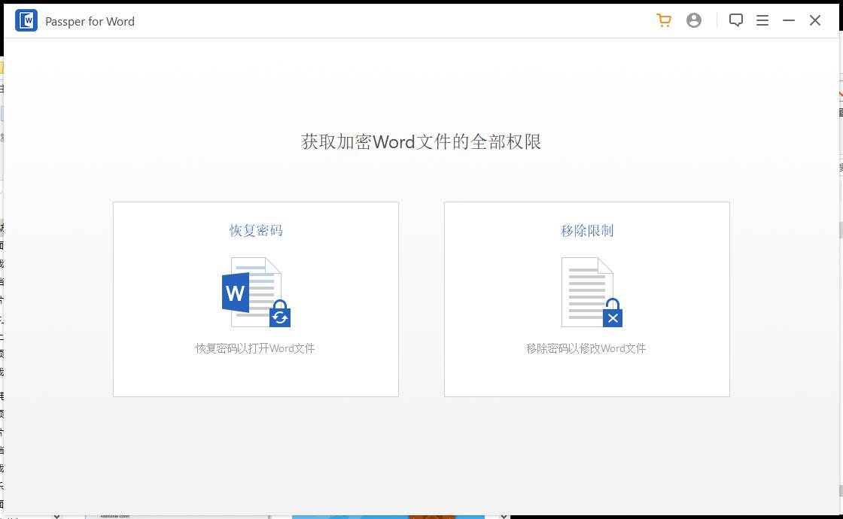Screen dimensions: 843x519
Task: Select the 恢复密码 heading link
Action: [x=256, y=230]
